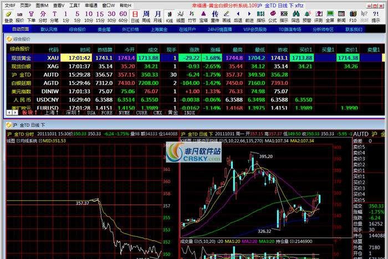
Task: Open the 公式 formula icon
Action: 273,17
